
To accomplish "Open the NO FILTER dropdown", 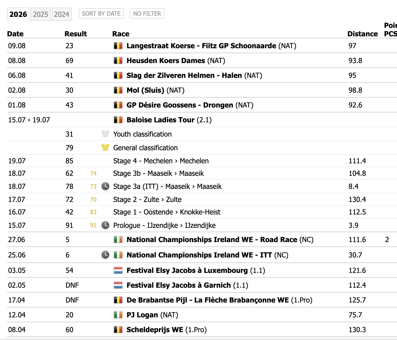I will 147,14.
